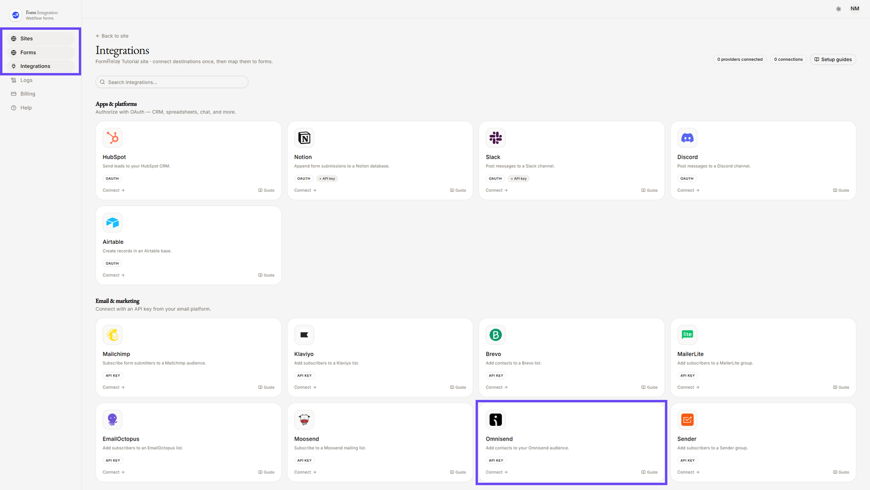Click the Discord logo icon
The image size is (870, 490).
[687, 138]
